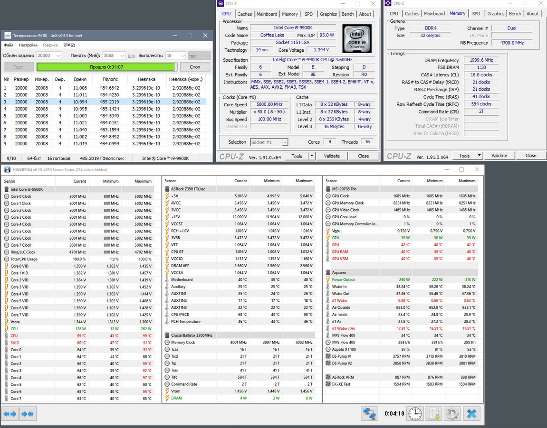Click Intel Core i9-9900K chip header icon
The image size is (547, 428).
tap(6, 189)
